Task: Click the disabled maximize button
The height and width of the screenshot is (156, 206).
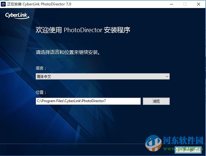Action: click(x=185, y=4)
